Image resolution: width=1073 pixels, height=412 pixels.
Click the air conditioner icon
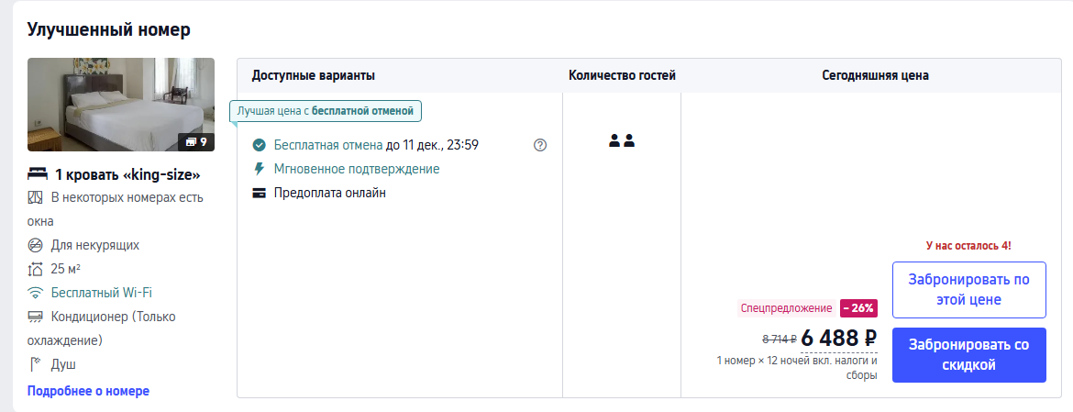(x=36, y=317)
